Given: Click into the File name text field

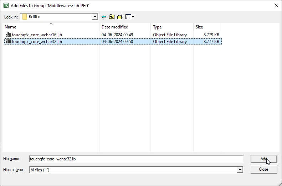Looking at the screenshot, I should tap(136, 159).
